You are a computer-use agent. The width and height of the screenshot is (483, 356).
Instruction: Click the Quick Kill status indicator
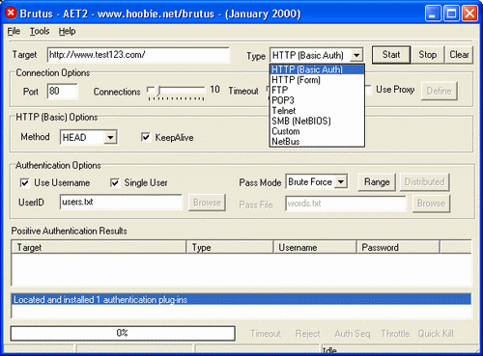click(436, 334)
